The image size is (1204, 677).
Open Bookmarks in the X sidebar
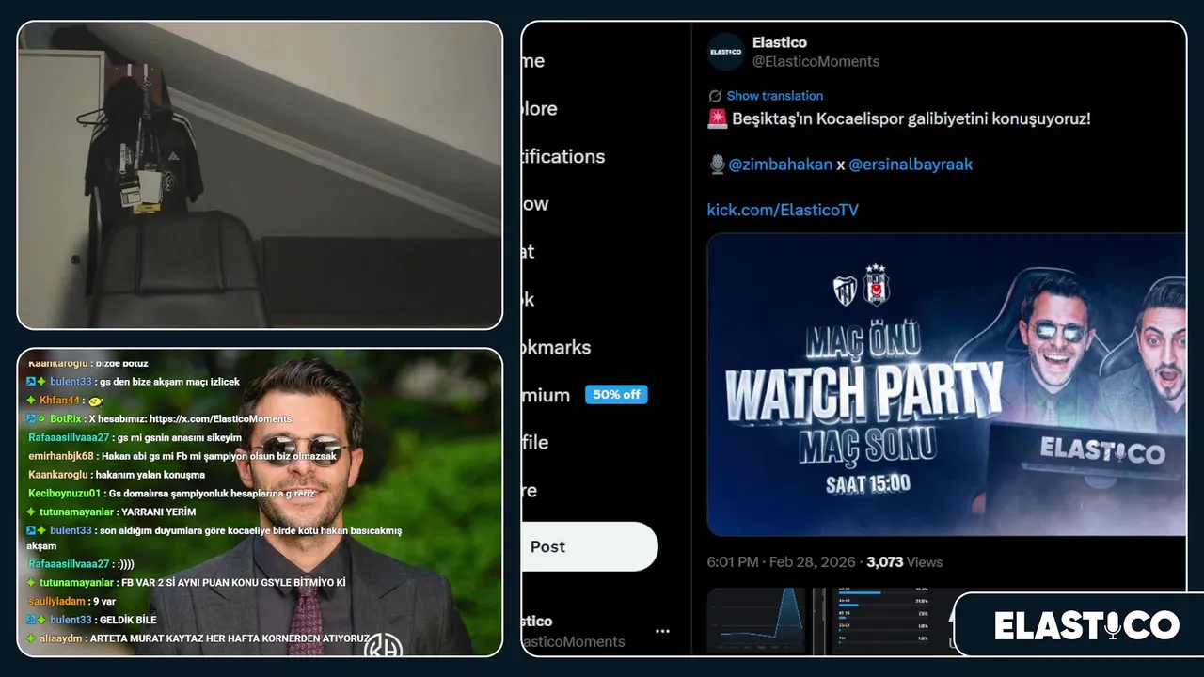point(557,348)
